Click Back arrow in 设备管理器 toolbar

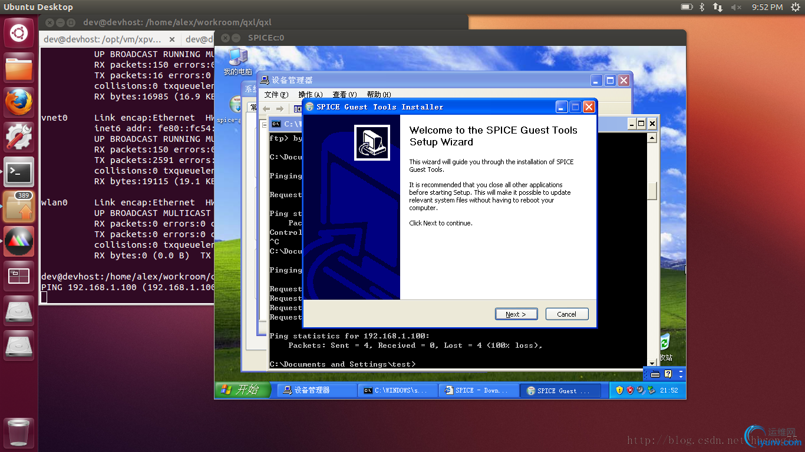266,109
